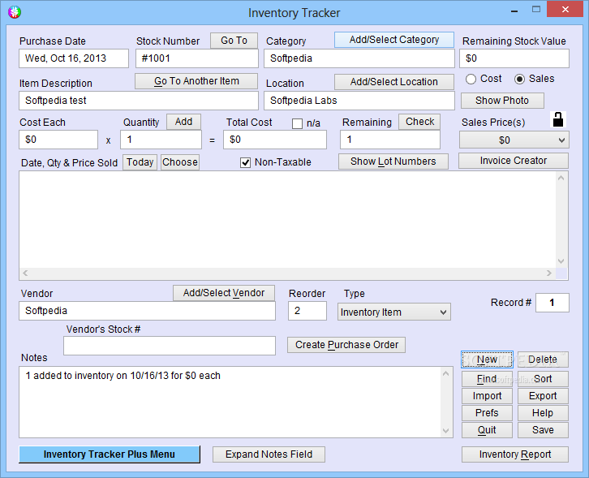Open Add/Select Category
Screen dimensions: 589x478
394,40
